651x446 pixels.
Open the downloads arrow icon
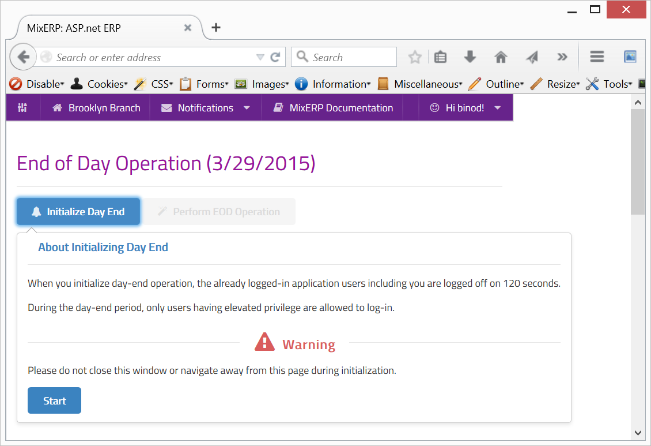click(x=470, y=57)
